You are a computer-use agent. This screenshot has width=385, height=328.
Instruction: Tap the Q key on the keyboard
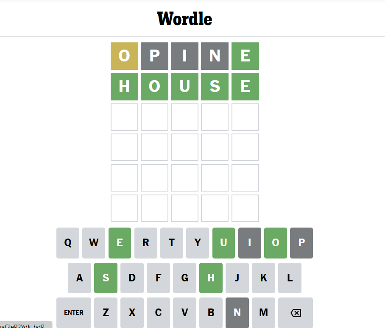tap(68, 243)
